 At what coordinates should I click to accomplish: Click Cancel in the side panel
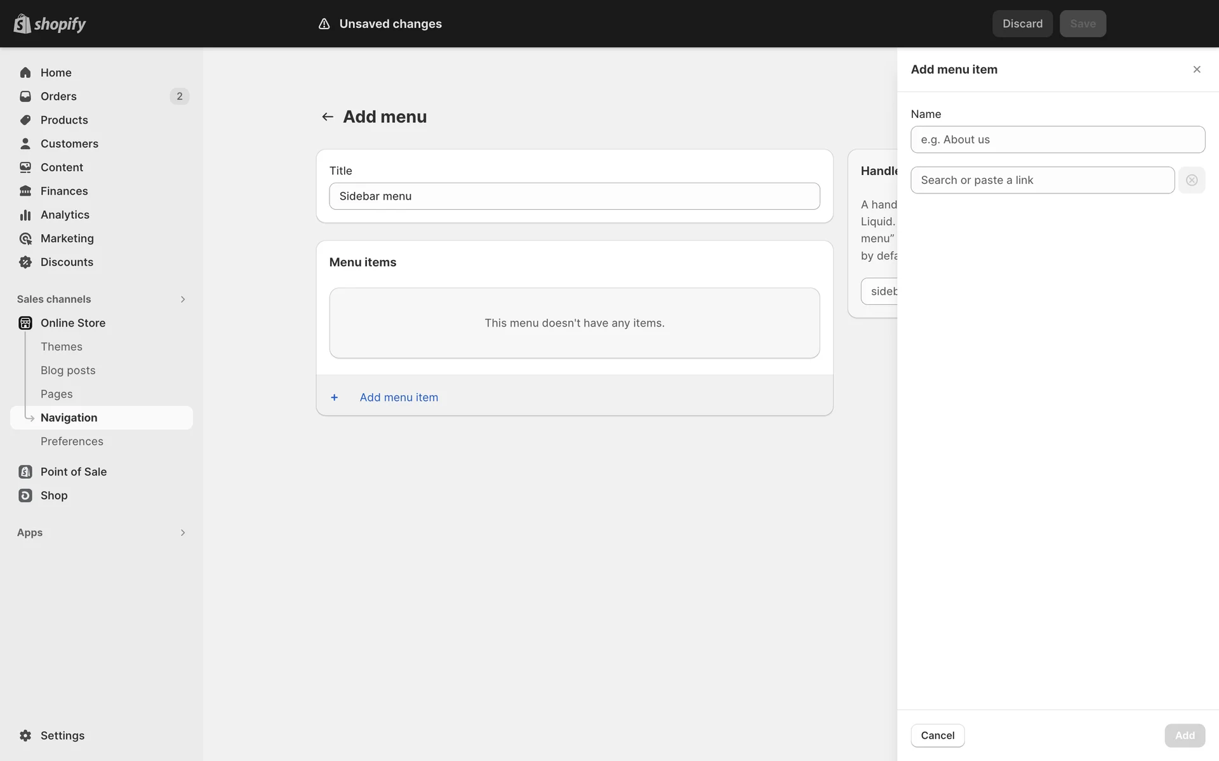coord(937,736)
